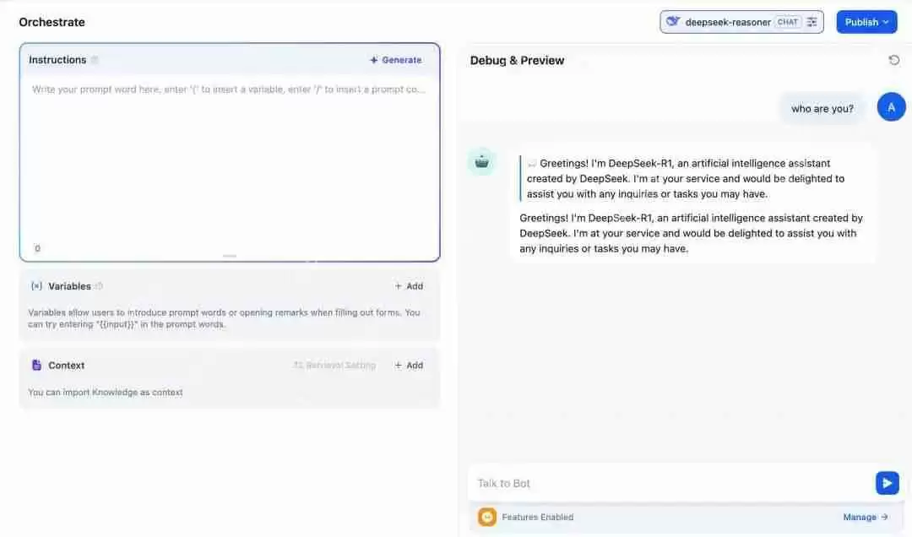The image size is (912, 537).
Task: Click the user avatar beside the question
Action: tap(892, 106)
